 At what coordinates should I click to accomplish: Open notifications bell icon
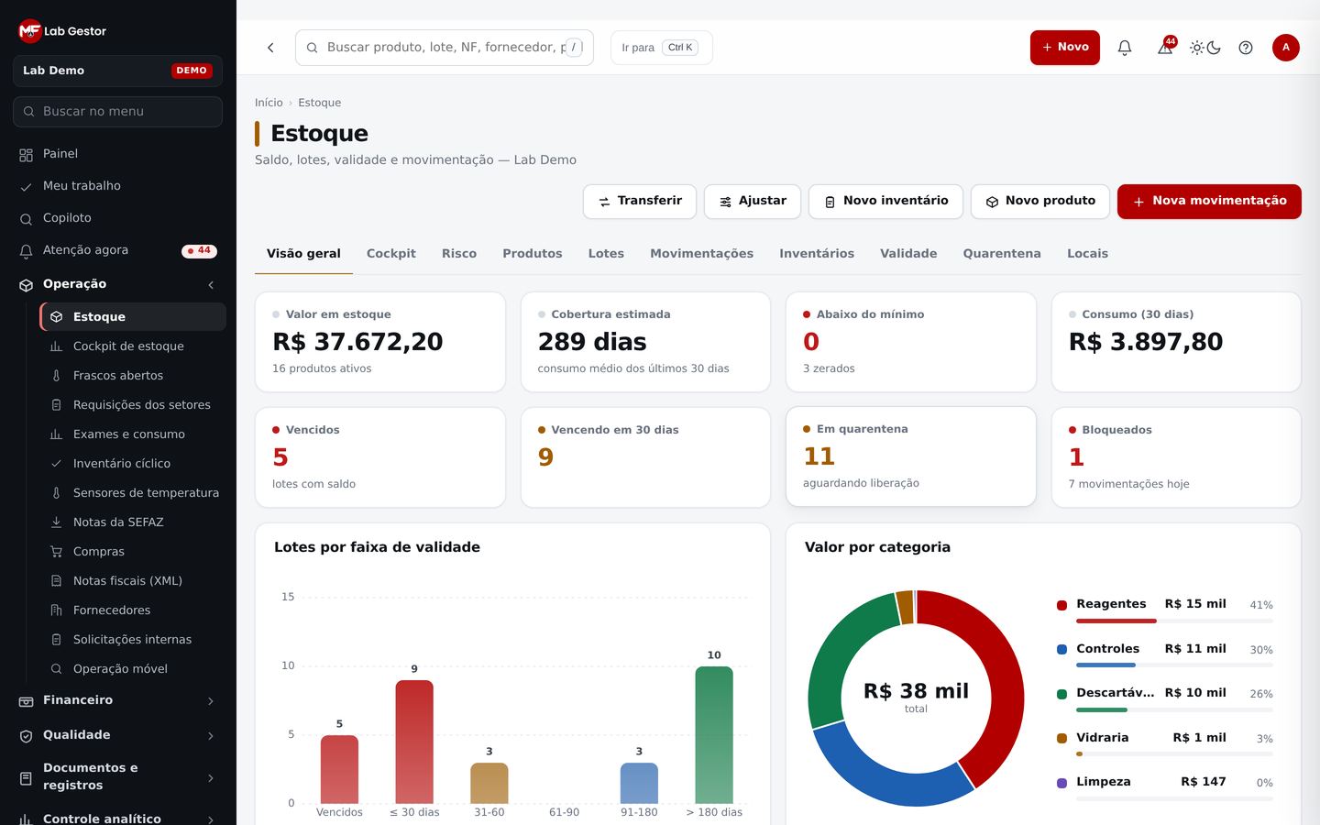(x=1125, y=48)
